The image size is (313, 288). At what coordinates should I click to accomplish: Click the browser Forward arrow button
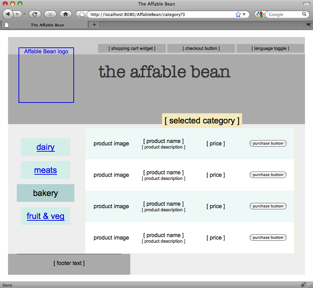pos(17,14)
